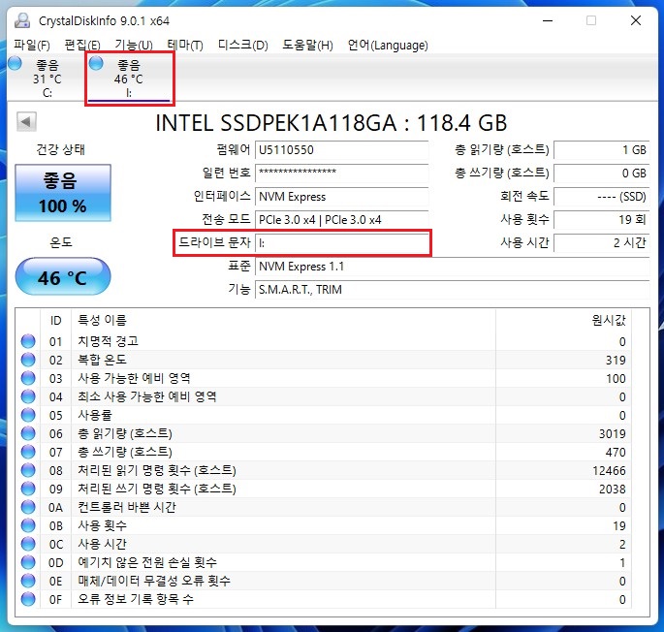This screenshot has width=664, height=632.
Task: Open the 파일(F) menu
Action: (32, 45)
